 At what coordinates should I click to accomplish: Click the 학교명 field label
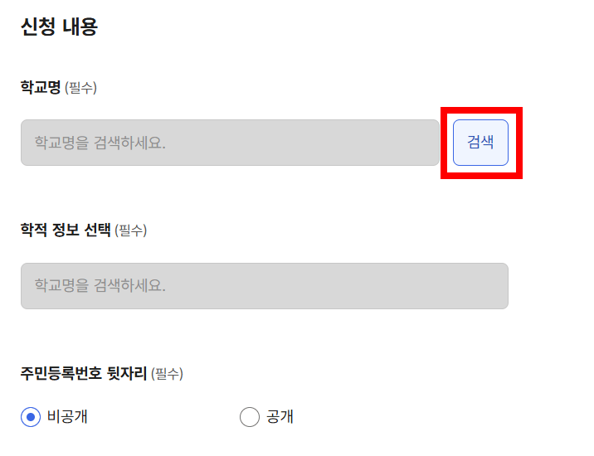click(x=41, y=87)
